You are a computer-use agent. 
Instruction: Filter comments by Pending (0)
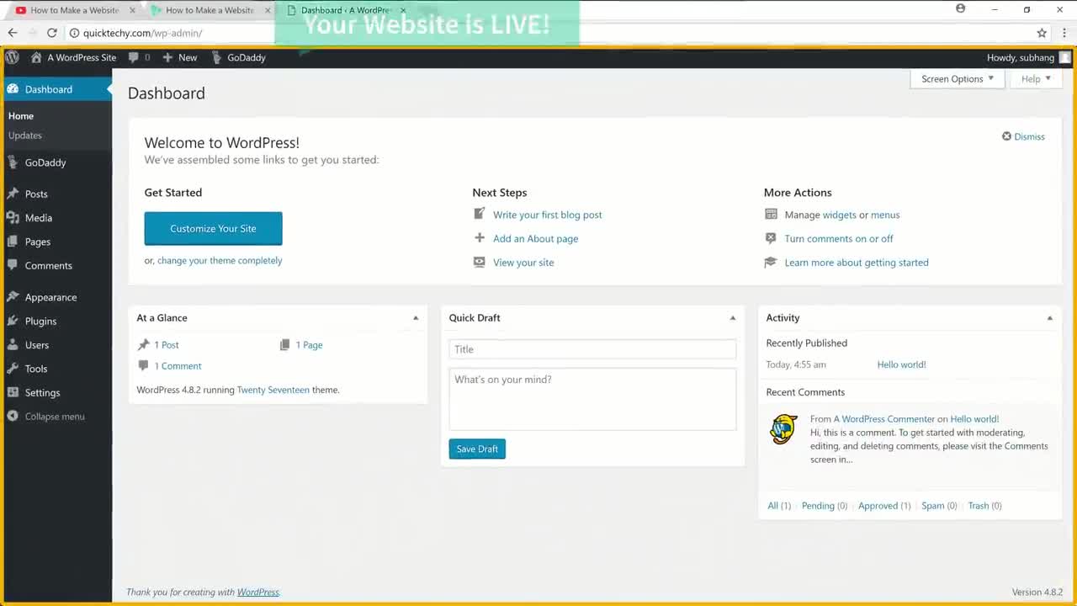(825, 506)
